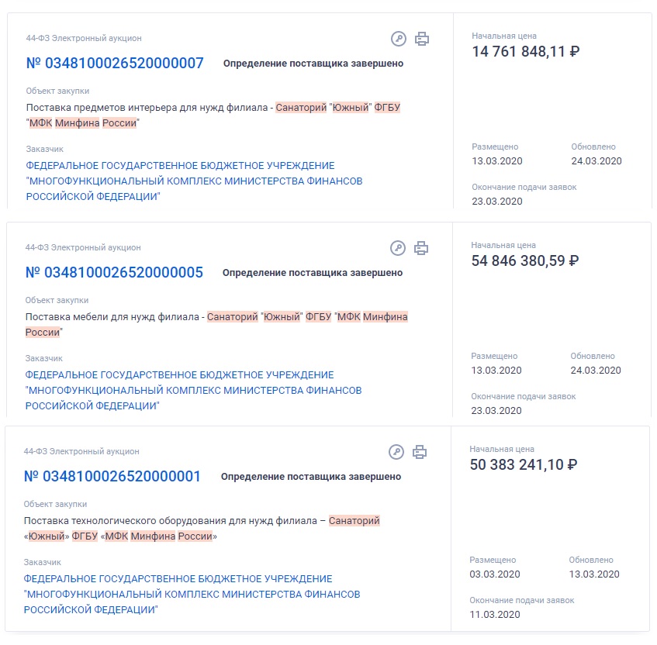This screenshot has height=645, width=657.
Task: Print the auction 0348100026520000001 card
Action: coord(419,452)
